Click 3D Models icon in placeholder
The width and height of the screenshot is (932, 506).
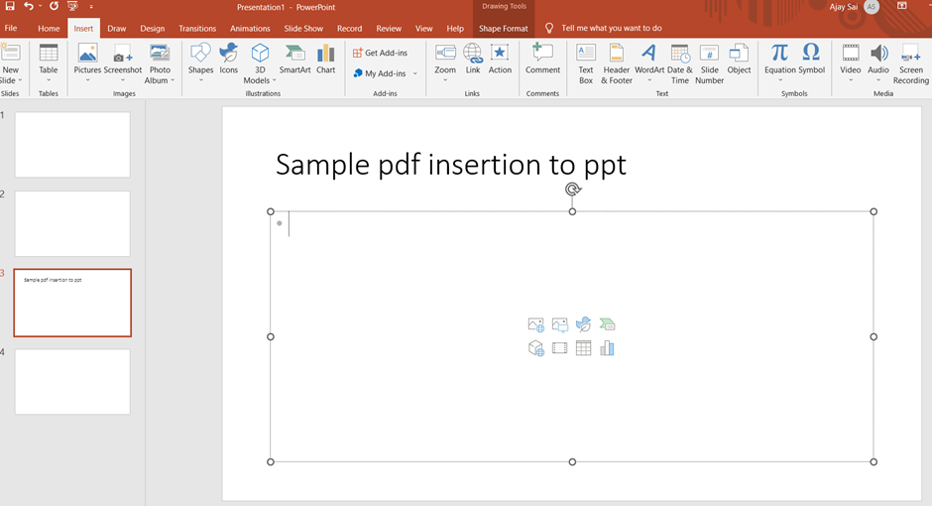[535, 348]
